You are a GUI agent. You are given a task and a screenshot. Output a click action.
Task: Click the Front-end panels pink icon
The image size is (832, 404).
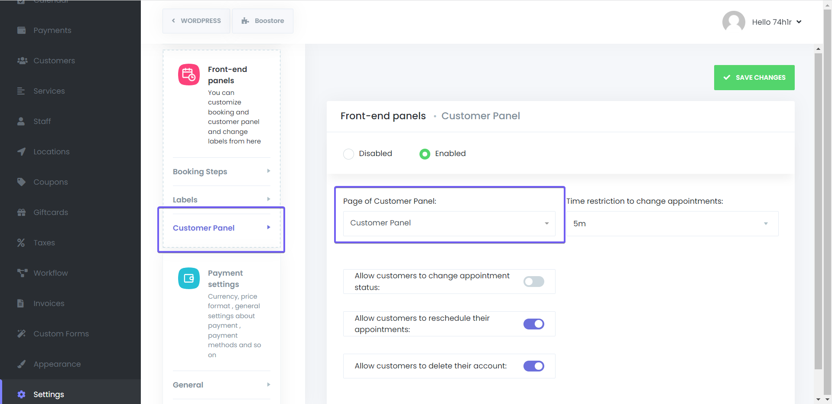click(188, 74)
